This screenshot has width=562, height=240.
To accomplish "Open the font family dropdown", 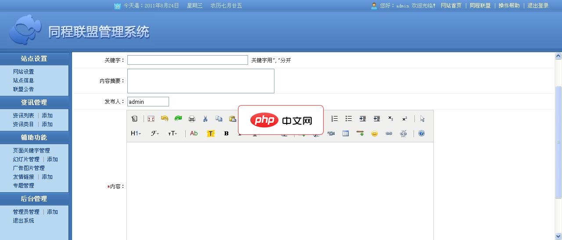I will click(155, 134).
